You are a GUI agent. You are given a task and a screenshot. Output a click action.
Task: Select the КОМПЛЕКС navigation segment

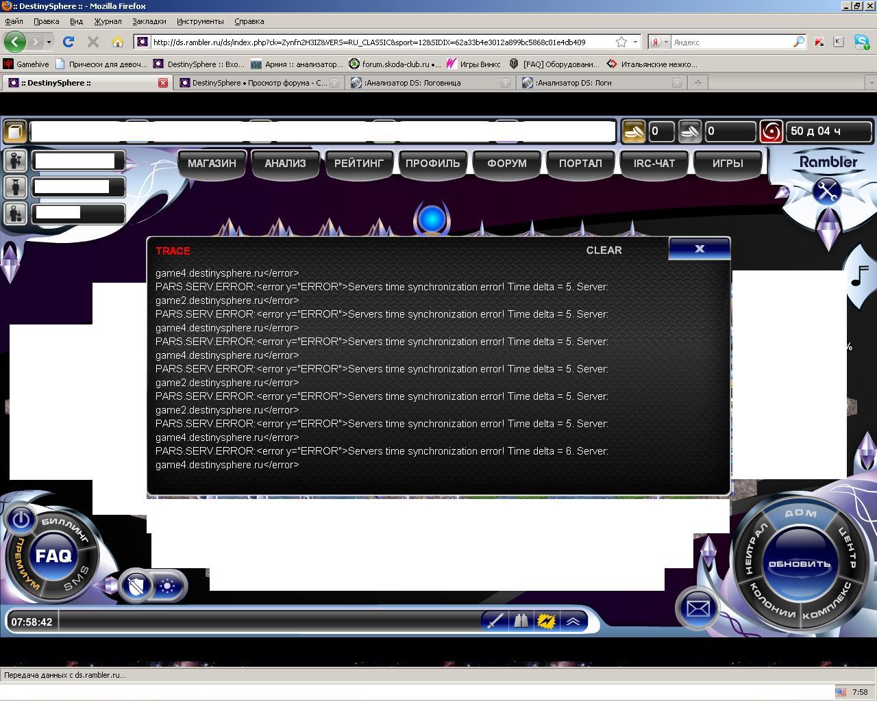(828, 602)
